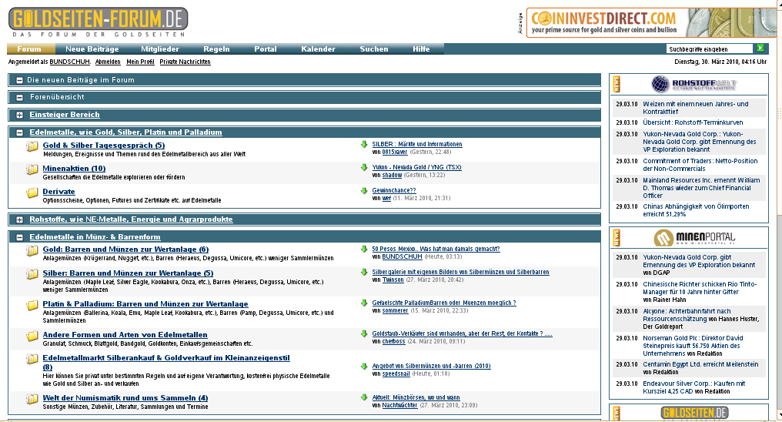Go to latest post arrow for Aktuell: Münzbörsen
Image resolution: width=782 pixels, height=422 pixels.
pos(364,397)
